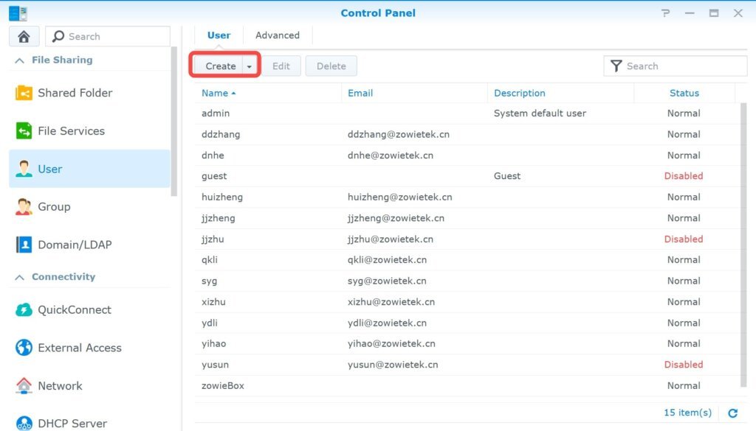Open Domain/LDAP settings
Viewport: 756px width, 431px height.
tap(74, 245)
